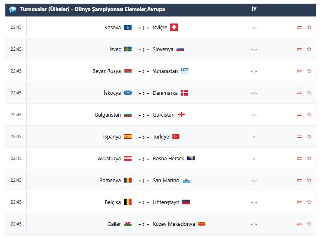Click the score of Bulgaristan - Gürcistan match

[x=144, y=115]
